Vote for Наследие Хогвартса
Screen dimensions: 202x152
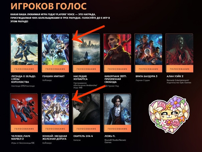(x=86, y=69)
